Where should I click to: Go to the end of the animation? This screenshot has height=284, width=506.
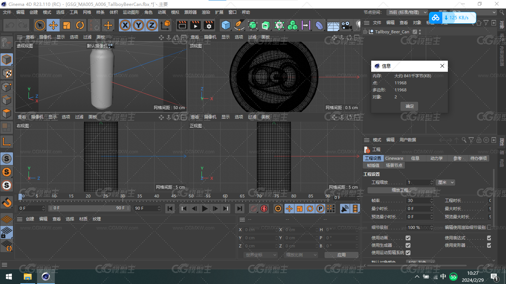pyautogui.click(x=240, y=209)
